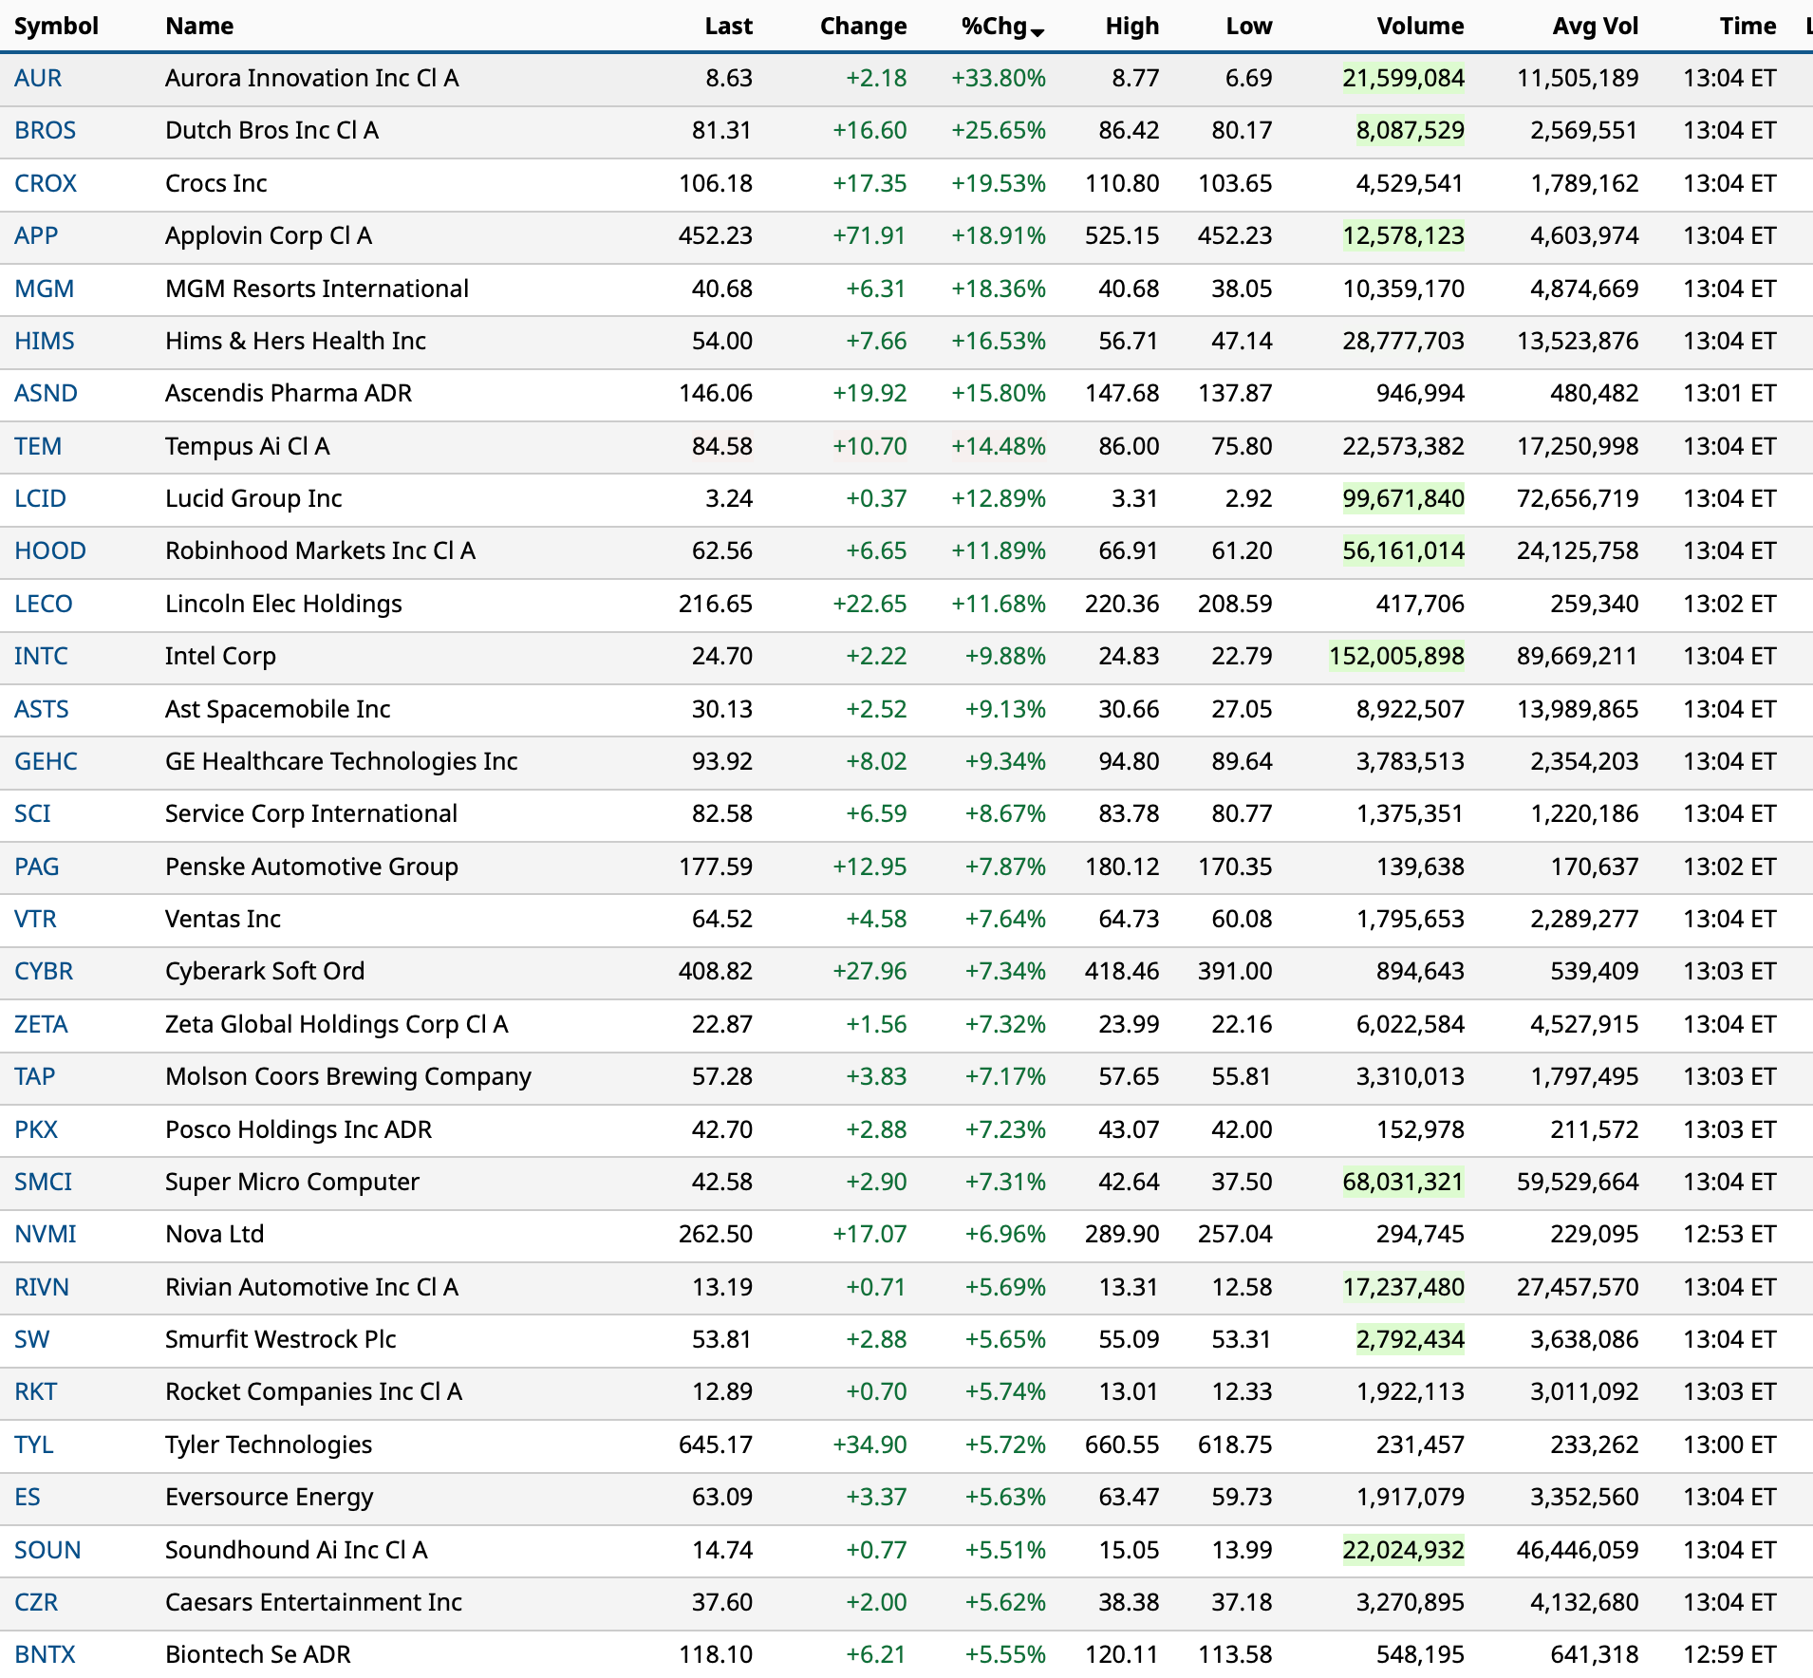The height and width of the screenshot is (1678, 1813).
Task: Sort by the Name column header
Action: click(x=199, y=27)
